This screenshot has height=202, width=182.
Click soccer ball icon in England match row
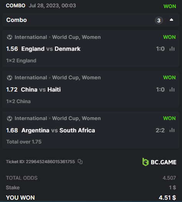tap(10, 37)
